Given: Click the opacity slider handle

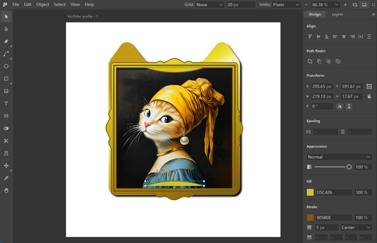Looking at the screenshot, I should (x=349, y=167).
